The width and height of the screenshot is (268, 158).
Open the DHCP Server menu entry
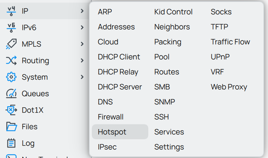(x=120, y=87)
